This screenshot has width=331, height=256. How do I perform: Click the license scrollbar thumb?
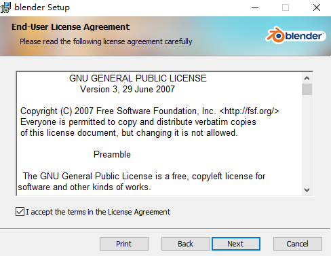coord(307,90)
